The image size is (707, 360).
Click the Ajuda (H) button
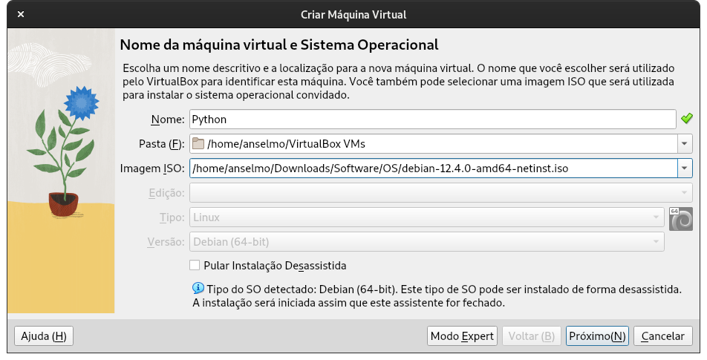pos(44,336)
